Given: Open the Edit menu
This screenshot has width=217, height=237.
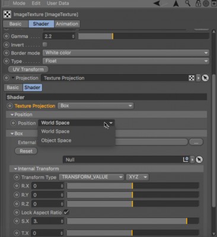Looking at the screenshot, I should (36, 4).
